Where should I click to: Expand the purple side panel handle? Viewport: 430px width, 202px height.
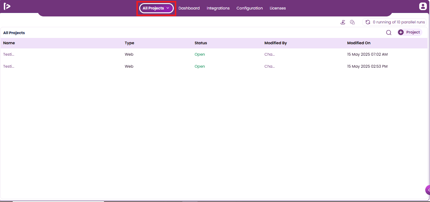point(428,190)
